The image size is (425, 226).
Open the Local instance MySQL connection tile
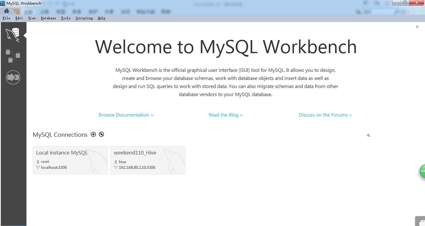[70, 160]
